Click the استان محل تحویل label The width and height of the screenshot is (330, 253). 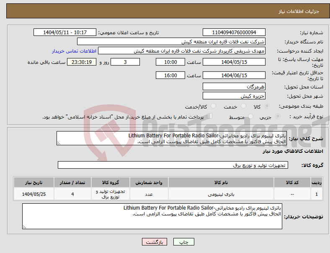coord(304,87)
